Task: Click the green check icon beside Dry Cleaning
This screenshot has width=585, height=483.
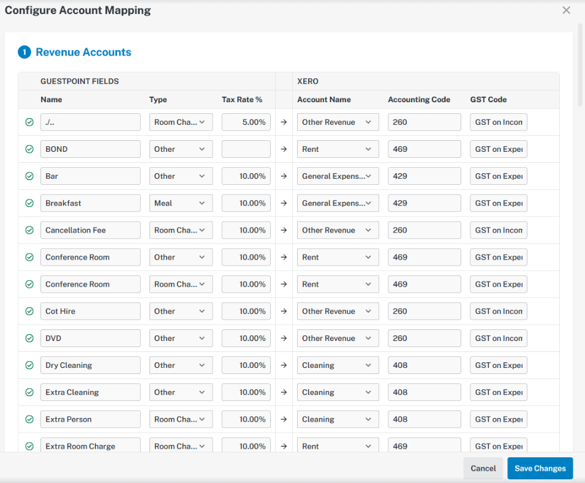Action: tap(29, 365)
